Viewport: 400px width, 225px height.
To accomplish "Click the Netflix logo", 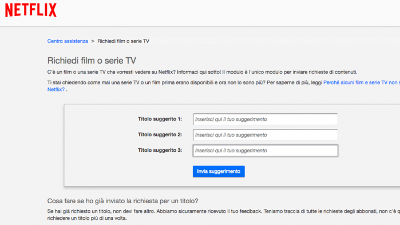I will pos(31,10).
